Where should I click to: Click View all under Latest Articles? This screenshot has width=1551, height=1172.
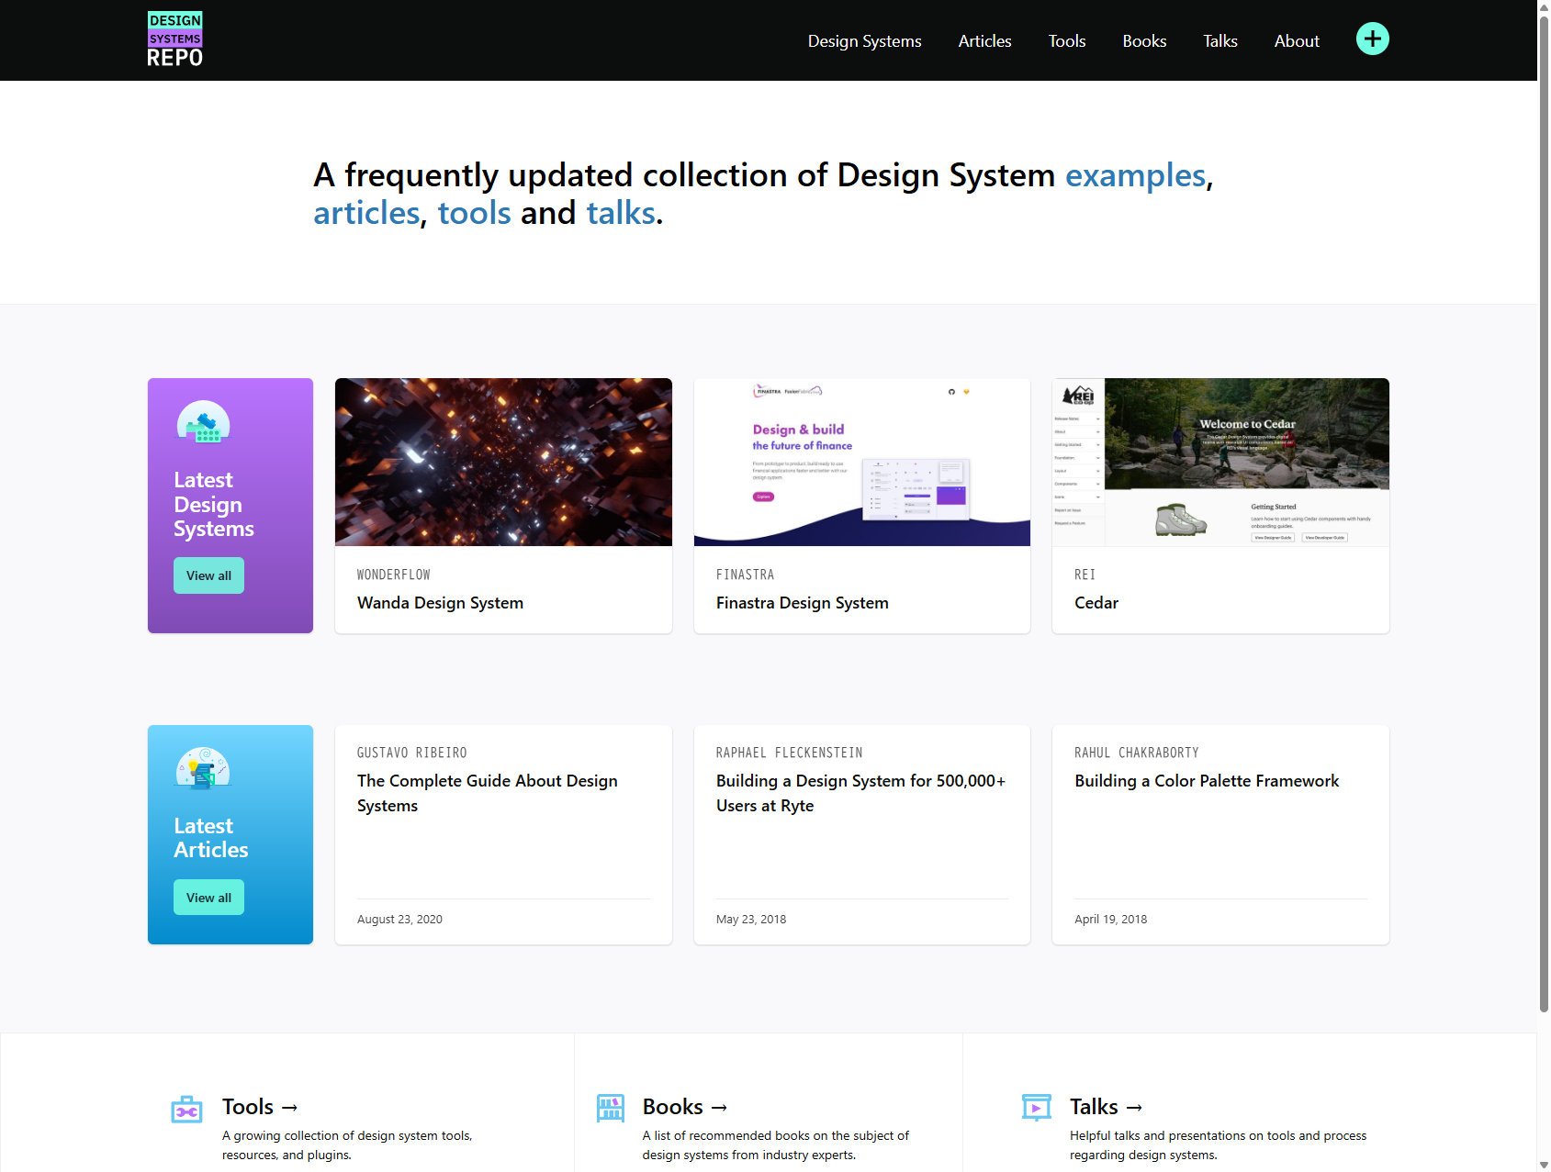pos(208,897)
